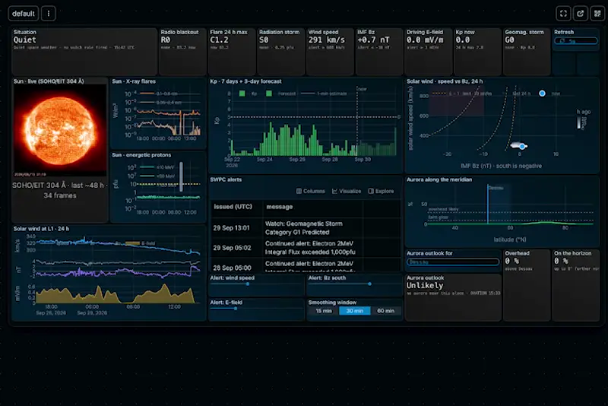Viewport: 608px width, 406px height.
Task: Click the Dessau marker line in aurora chart
Action: tap(488, 205)
